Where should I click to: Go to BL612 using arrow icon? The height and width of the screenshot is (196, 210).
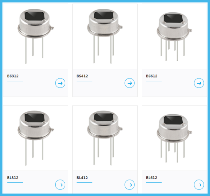[199, 185]
